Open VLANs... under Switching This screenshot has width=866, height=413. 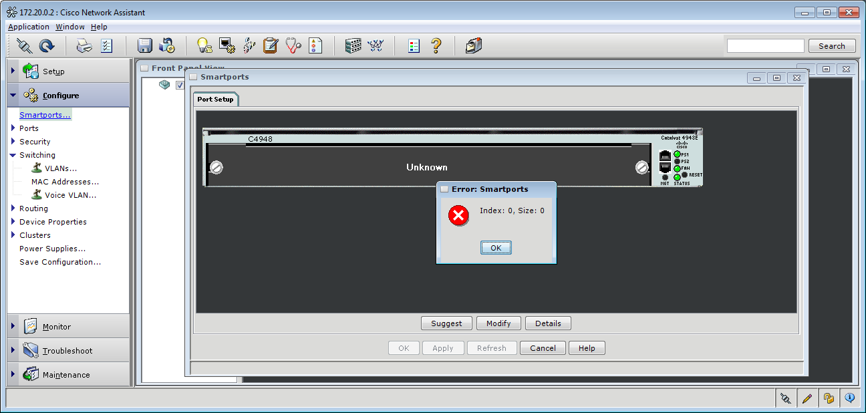tap(61, 168)
